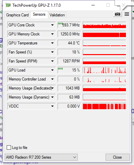
Task: Open the Validation tab
Action: click(x=57, y=15)
